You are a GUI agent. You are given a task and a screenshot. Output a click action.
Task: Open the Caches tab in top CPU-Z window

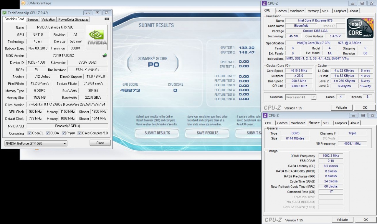[282, 11]
